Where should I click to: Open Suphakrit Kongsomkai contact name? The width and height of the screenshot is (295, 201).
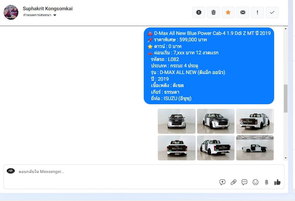tap(48, 9)
